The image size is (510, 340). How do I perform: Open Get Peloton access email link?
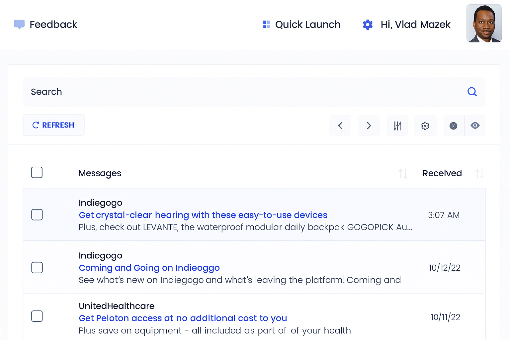coord(183,318)
